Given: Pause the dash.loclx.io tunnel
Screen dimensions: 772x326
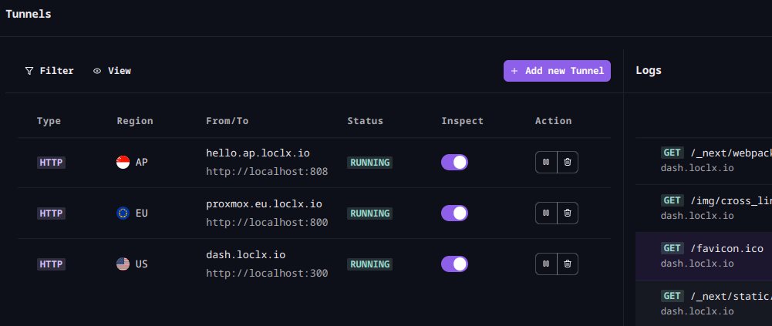Looking at the screenshot, I should (x=546, y=264).
